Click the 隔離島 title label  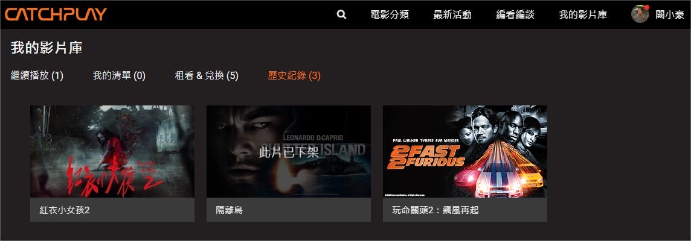(x=229, y=210)
